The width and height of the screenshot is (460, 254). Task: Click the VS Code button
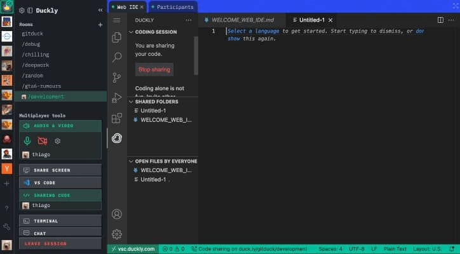(x=60, y=183)
